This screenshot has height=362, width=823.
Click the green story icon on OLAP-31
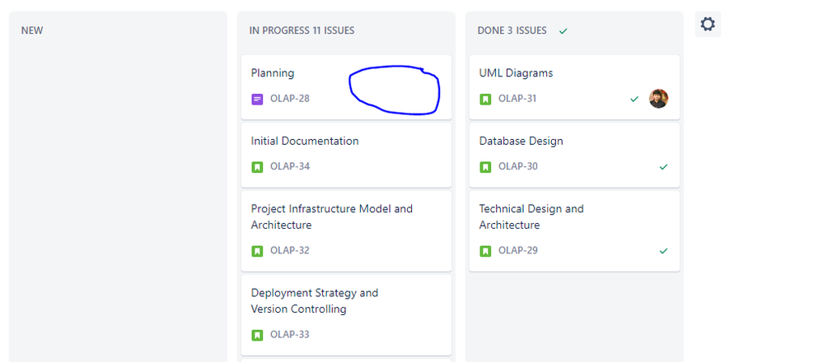[x=485, y=99]
